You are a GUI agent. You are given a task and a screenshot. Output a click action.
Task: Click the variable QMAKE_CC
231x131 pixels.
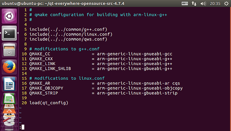point(40,54)
